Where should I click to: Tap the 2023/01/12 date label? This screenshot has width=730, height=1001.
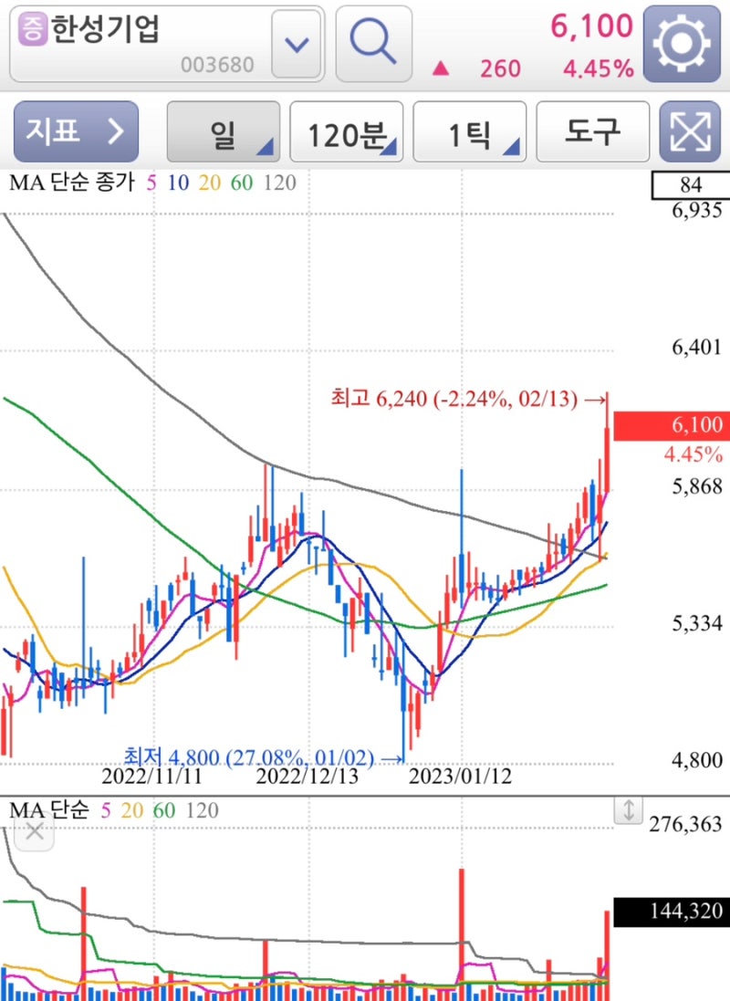pyautogui.click(x=461, y=777)
